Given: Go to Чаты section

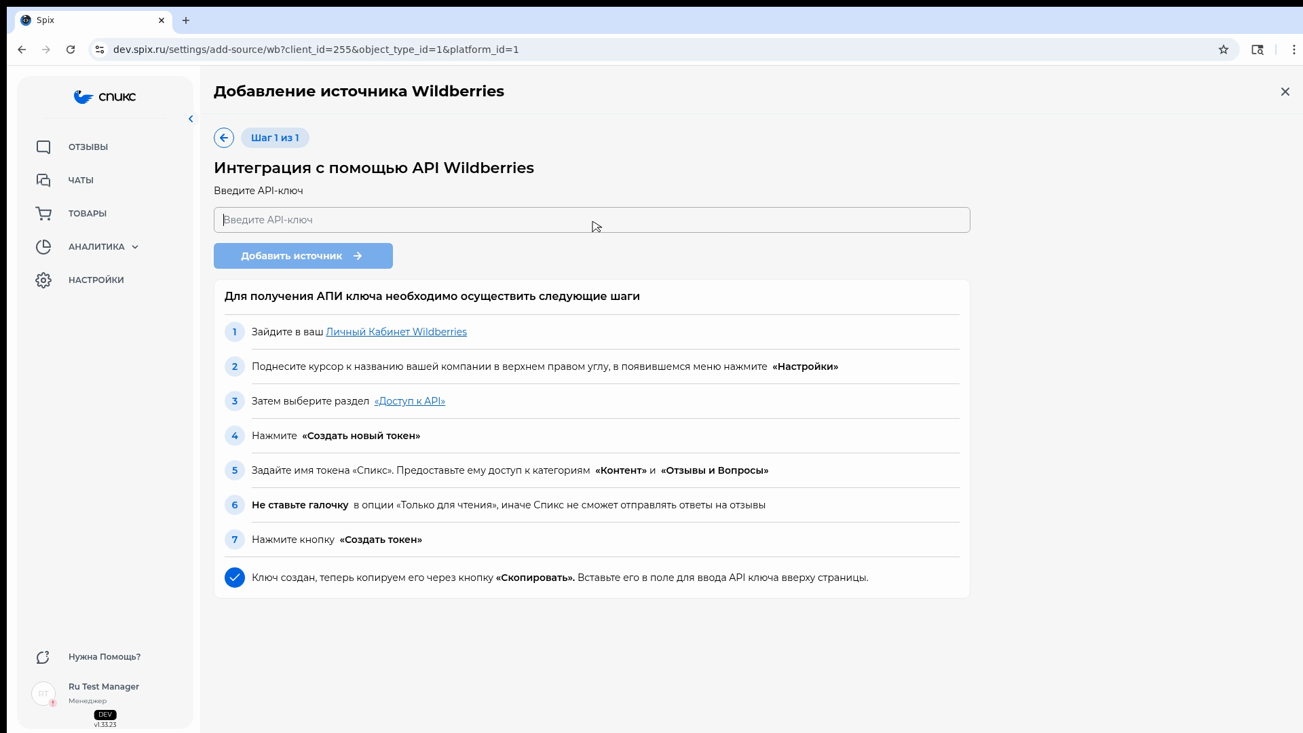Looking at the screenshot, I should 81,181.
